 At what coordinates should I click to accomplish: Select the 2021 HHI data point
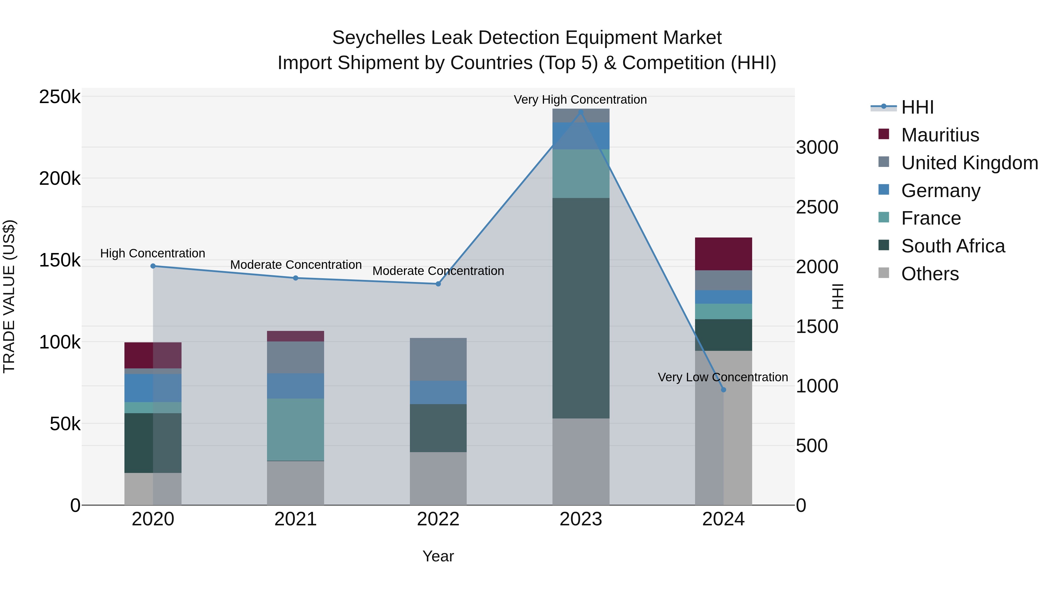coord(295,278)
